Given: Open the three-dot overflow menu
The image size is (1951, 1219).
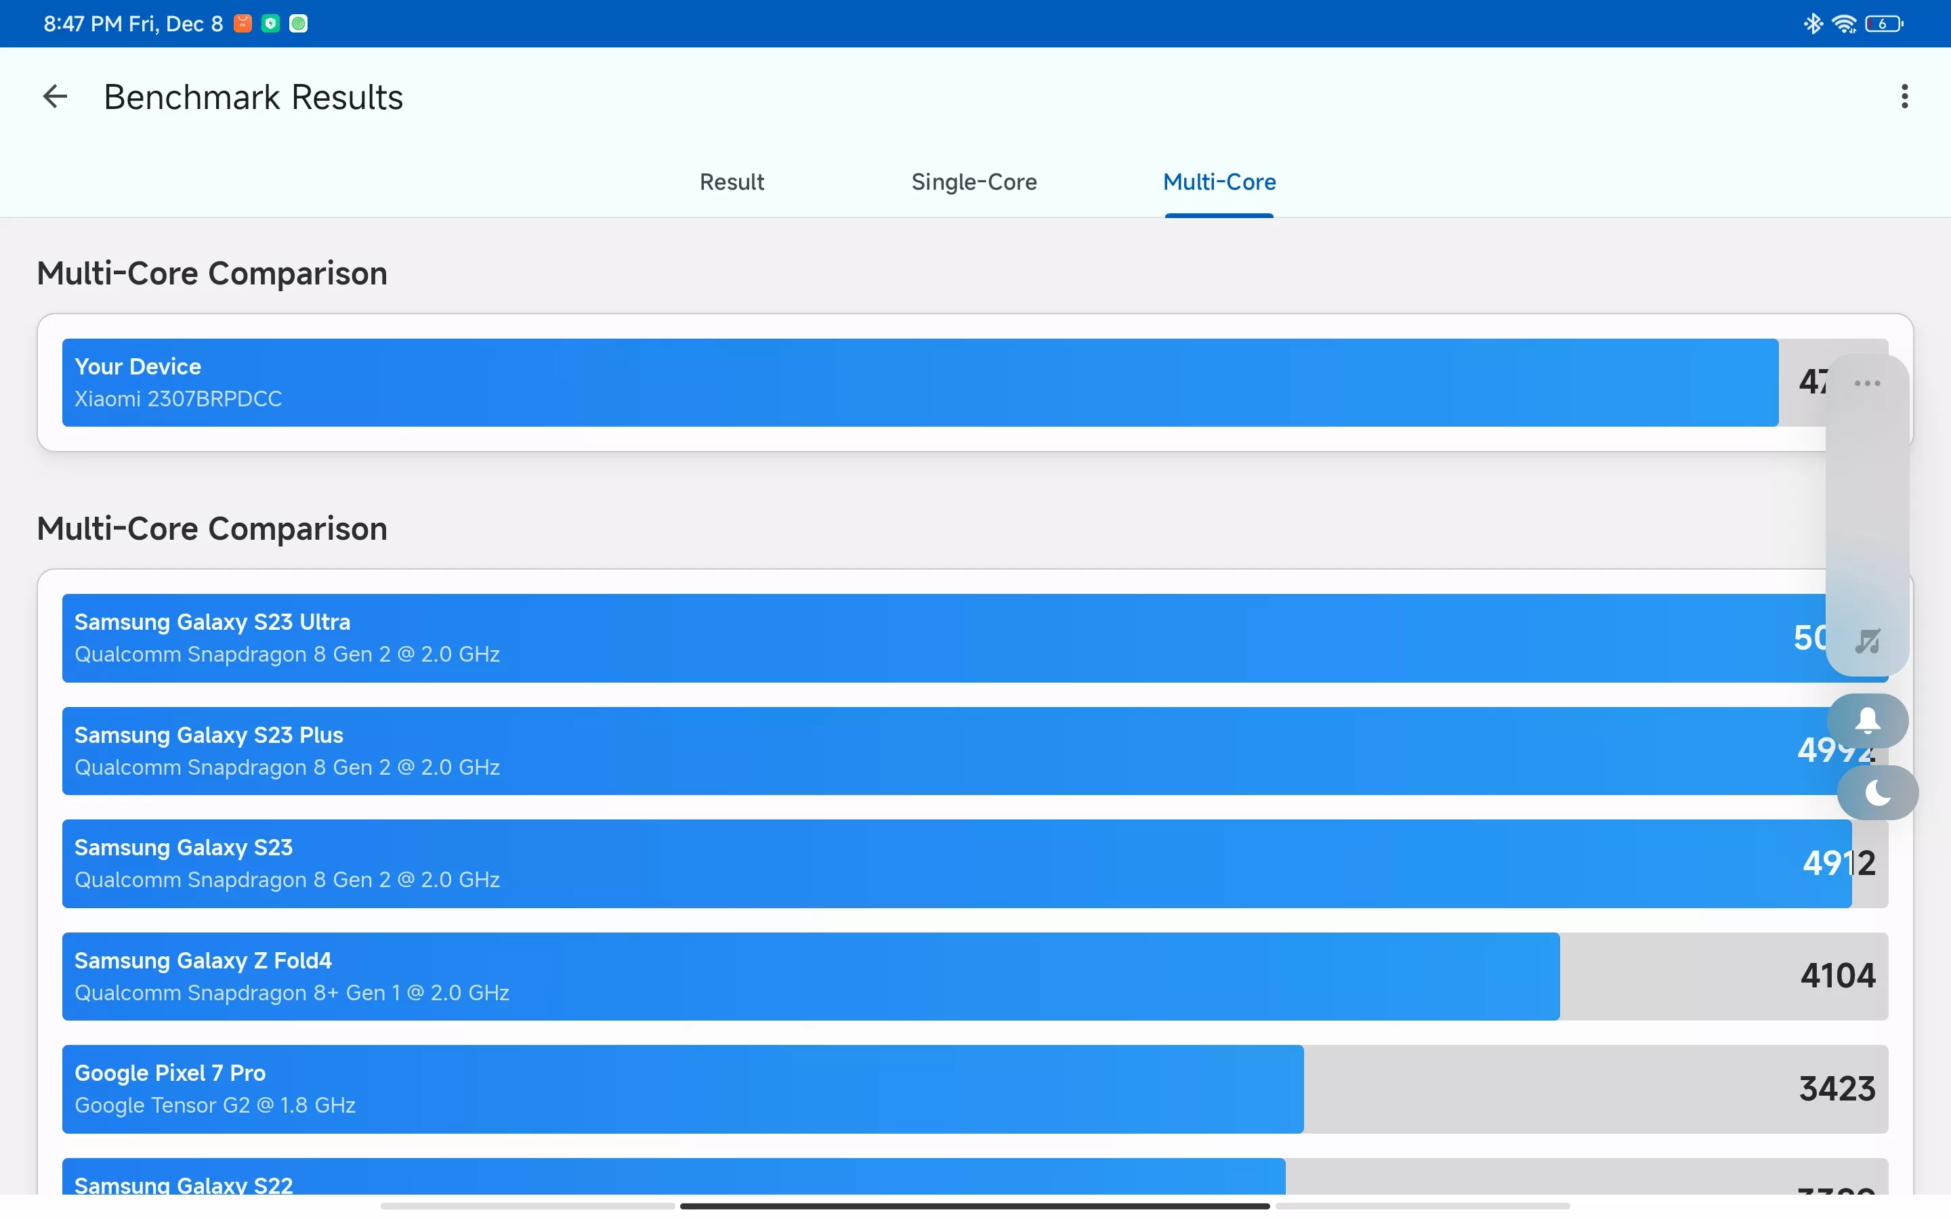Looking at the screenshot, I should [x=1904, y=97].
